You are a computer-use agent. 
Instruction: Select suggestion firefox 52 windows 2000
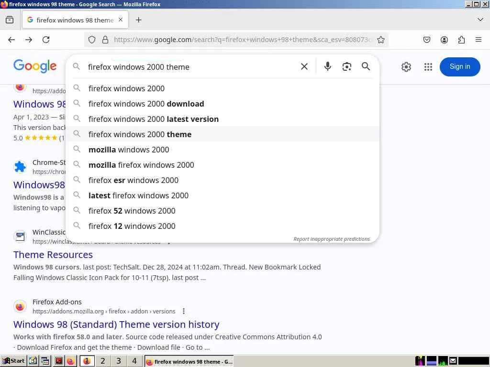coord(223,211)
